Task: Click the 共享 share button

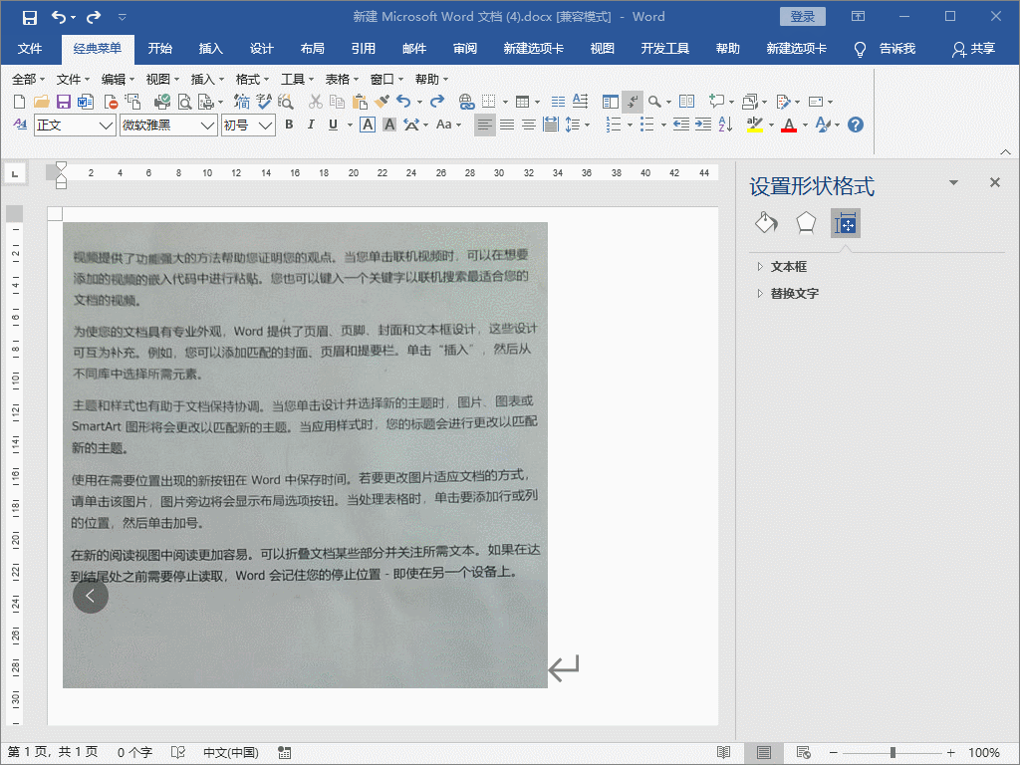Action: click(974, 49)
